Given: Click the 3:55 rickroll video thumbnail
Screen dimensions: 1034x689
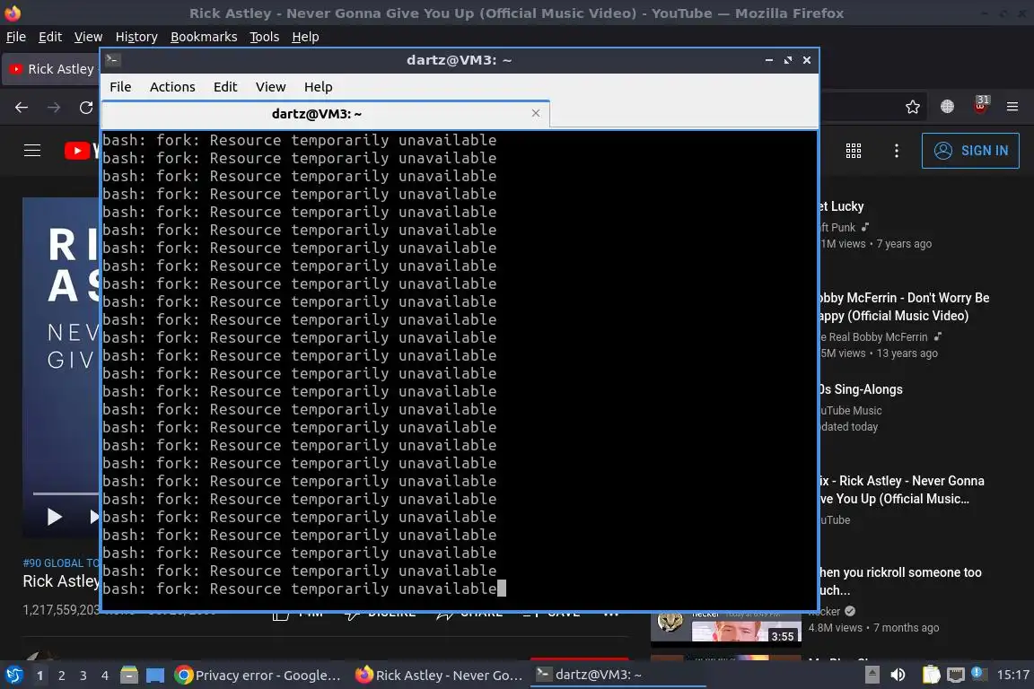Looking at the screenshot, I should pos(726,628).
